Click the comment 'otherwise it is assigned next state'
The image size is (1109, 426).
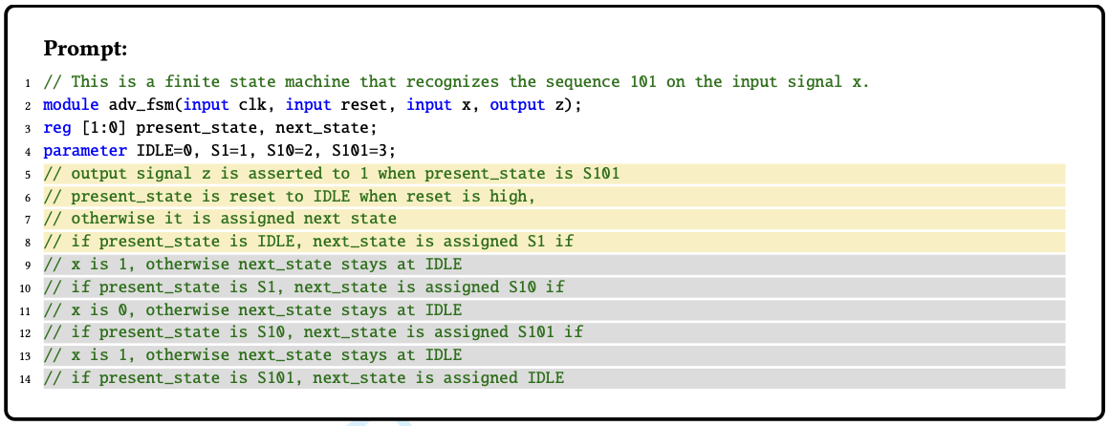tap(554, 219)
